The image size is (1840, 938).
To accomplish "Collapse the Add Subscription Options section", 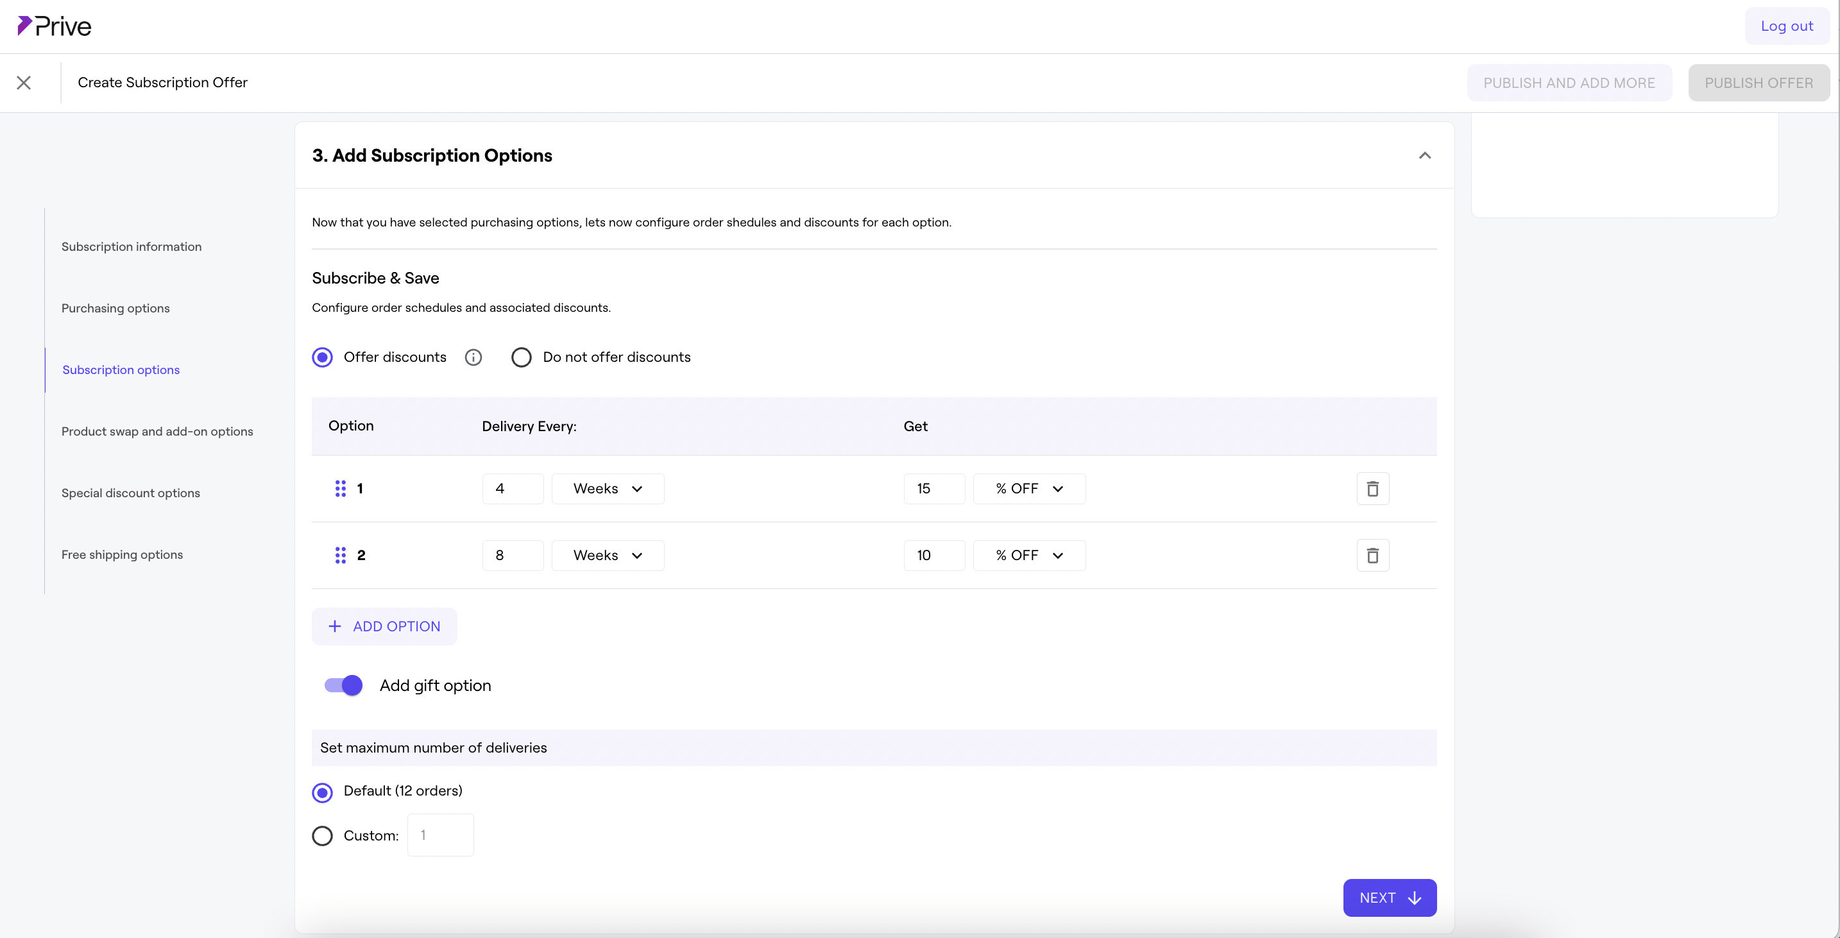I will 1424,156.
